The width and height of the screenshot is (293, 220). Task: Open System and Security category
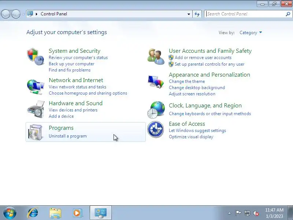(x=75, y=51)
